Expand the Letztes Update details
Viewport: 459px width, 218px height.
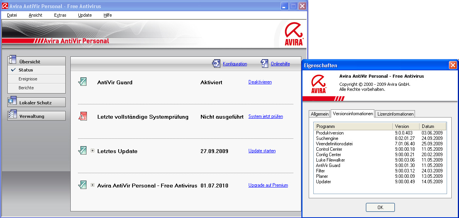click(x=92, y=151)
